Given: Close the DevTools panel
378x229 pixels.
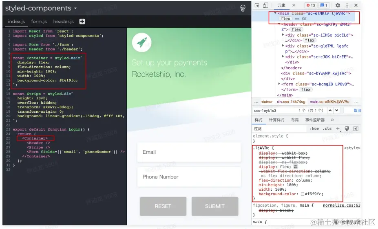Looking at the screenshot, I should [x=356, y=5].
